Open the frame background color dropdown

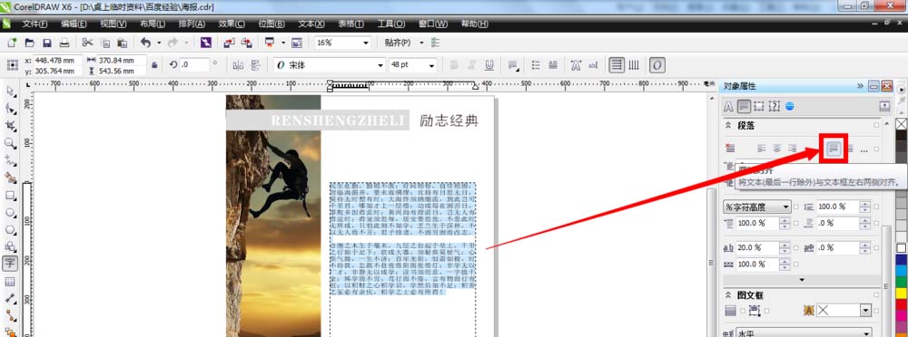tap(865, 311)
